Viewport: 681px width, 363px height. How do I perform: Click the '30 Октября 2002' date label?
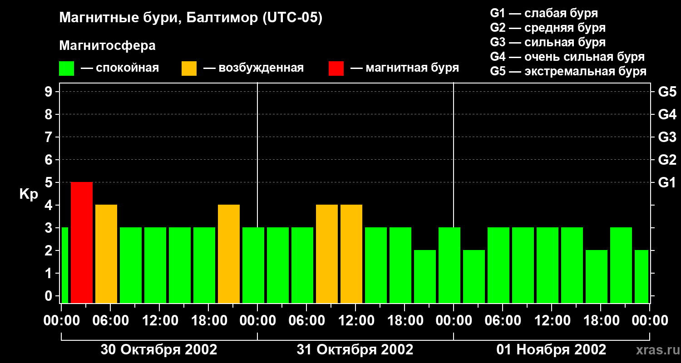159,350
